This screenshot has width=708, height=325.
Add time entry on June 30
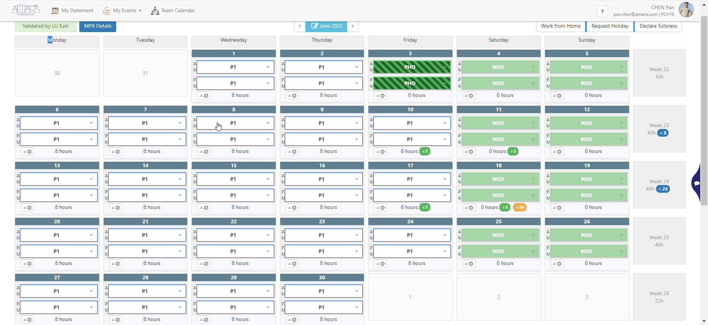pyautogui.click(x=292, y=320)
